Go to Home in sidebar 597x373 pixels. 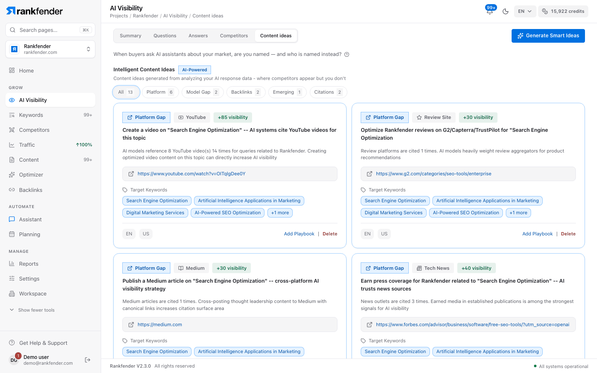(x=50, y=70)
